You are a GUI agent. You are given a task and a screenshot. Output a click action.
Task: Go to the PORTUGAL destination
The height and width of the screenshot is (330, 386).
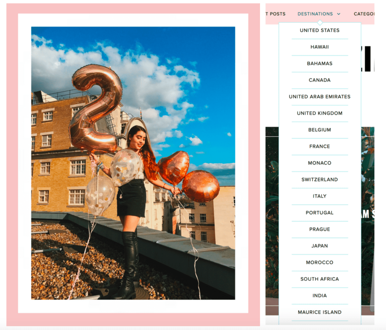[x=319, y=212]
